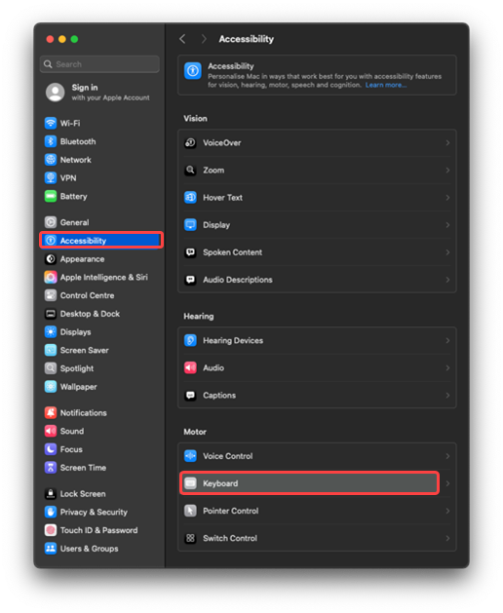Image resolution: width=503 pixels, height=613 pixels.
Task: Open Audio Descriptions row chevron
Action: (x=447, y=280)
